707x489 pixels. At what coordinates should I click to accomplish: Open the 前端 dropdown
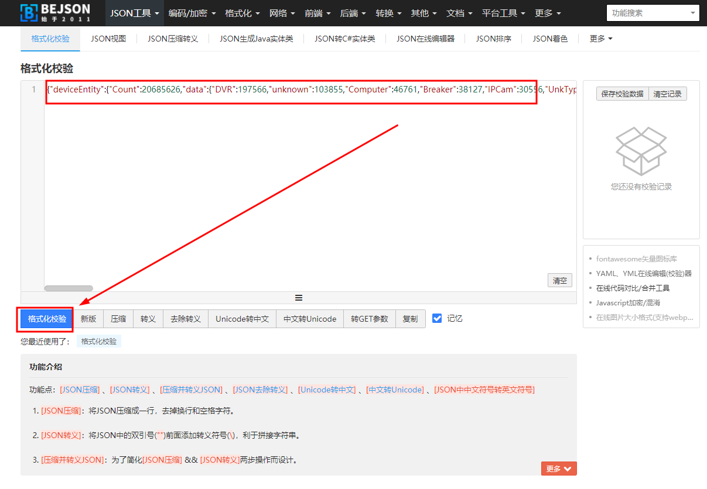(317, 13)
